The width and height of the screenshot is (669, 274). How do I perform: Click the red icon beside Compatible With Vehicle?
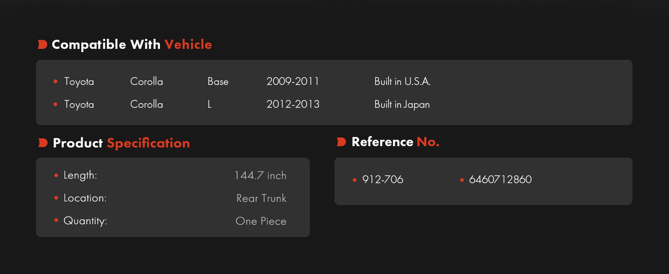tap(42, 44)
